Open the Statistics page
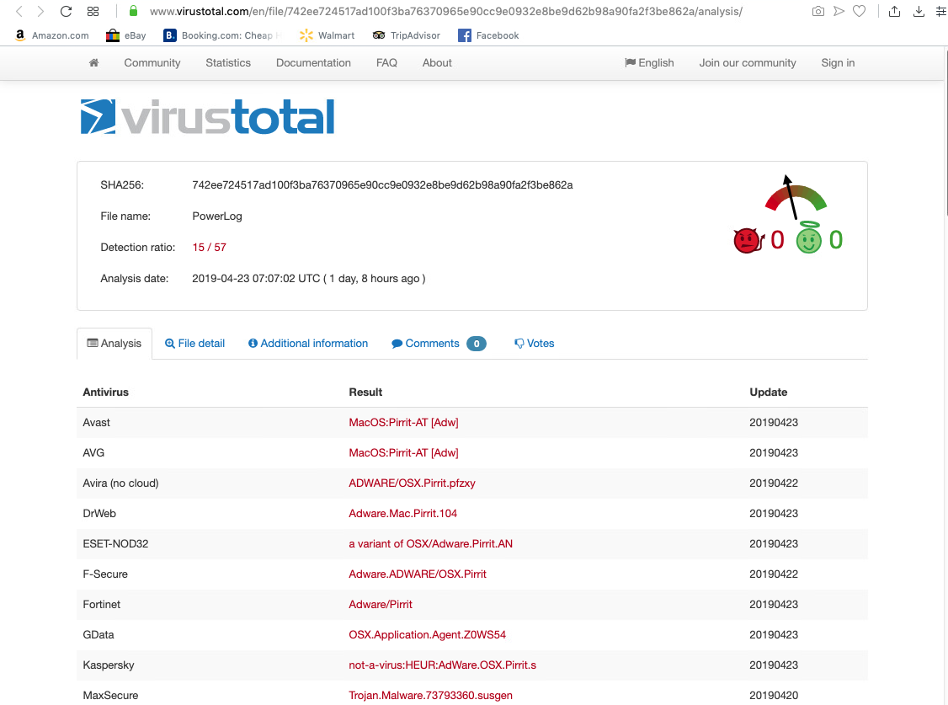The height and width of the screenshot is (705, 948). [x=228, y=63]
